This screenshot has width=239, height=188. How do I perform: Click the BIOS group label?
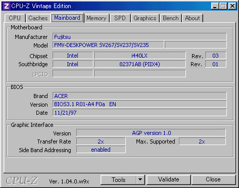[17, 87]
